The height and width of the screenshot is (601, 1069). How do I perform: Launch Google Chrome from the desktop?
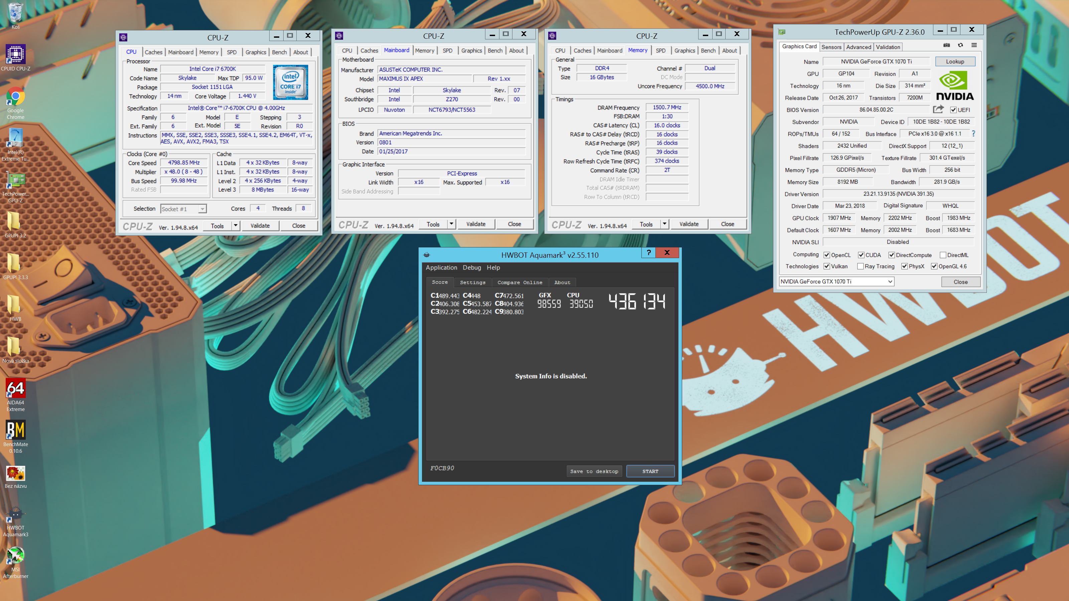[x=15, y=103]
